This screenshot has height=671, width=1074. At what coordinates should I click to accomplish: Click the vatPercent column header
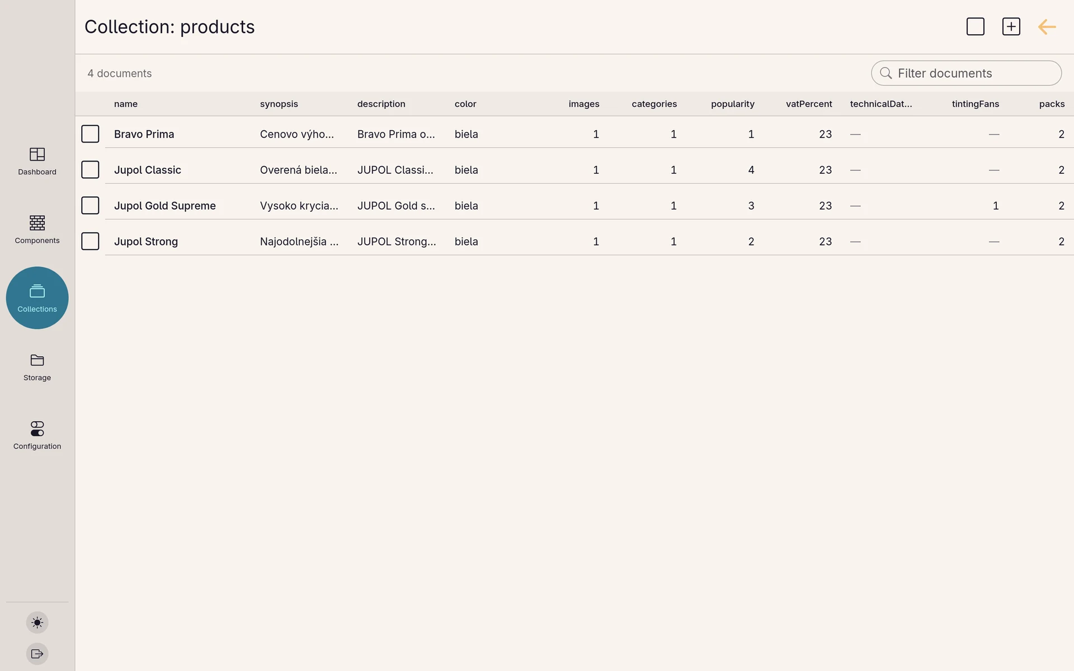pyautogui.click(x=809, y=104)
